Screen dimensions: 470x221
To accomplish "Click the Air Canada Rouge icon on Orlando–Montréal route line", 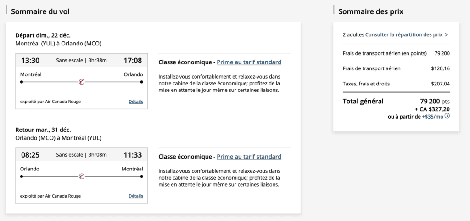I will pos(81,176).
